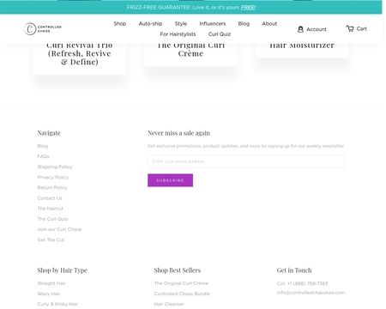Image resolution: width=386 pixels, height=309 pixels.
Task: Open Curl Quiz in the top navigation
Action: point(220,34)
